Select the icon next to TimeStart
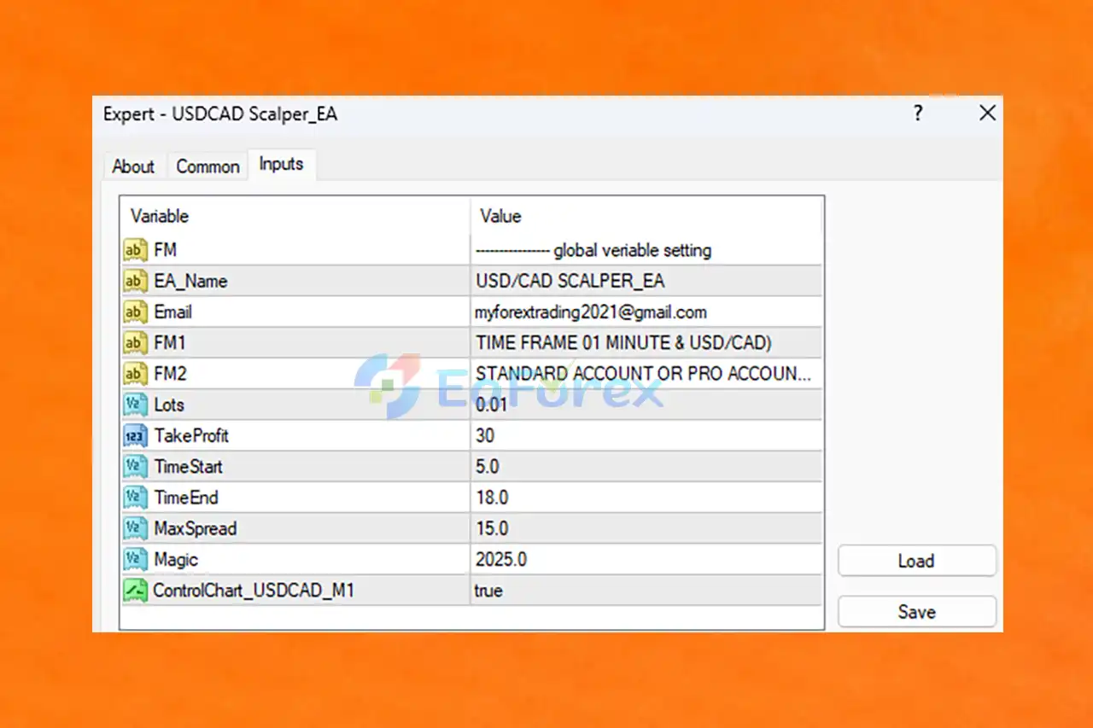The width and height of the screenshot is (1093, 728). 135,467
